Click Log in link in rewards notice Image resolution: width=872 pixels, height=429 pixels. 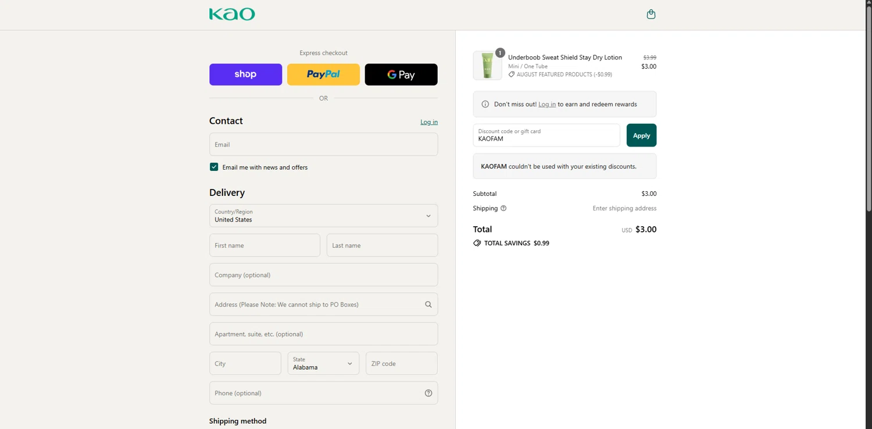point(547,104)
